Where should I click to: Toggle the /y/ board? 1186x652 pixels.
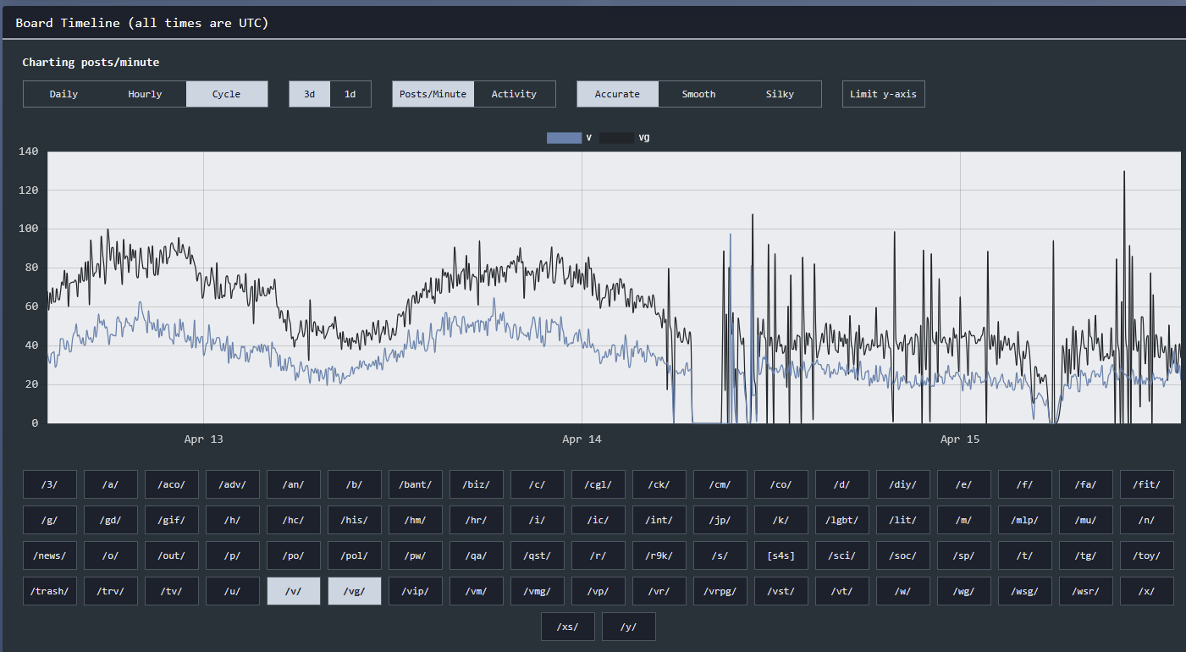(x=629, y=627)
